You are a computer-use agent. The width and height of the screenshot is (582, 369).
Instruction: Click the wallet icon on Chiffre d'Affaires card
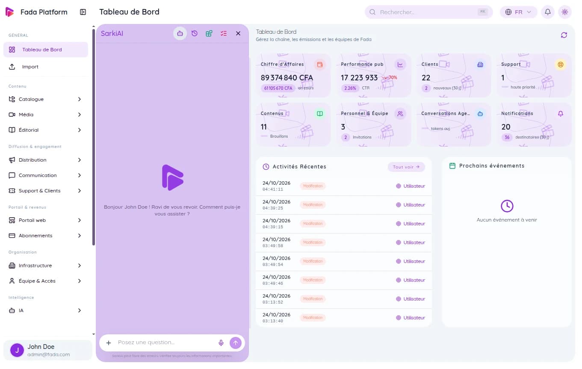(x=319, y=65)
